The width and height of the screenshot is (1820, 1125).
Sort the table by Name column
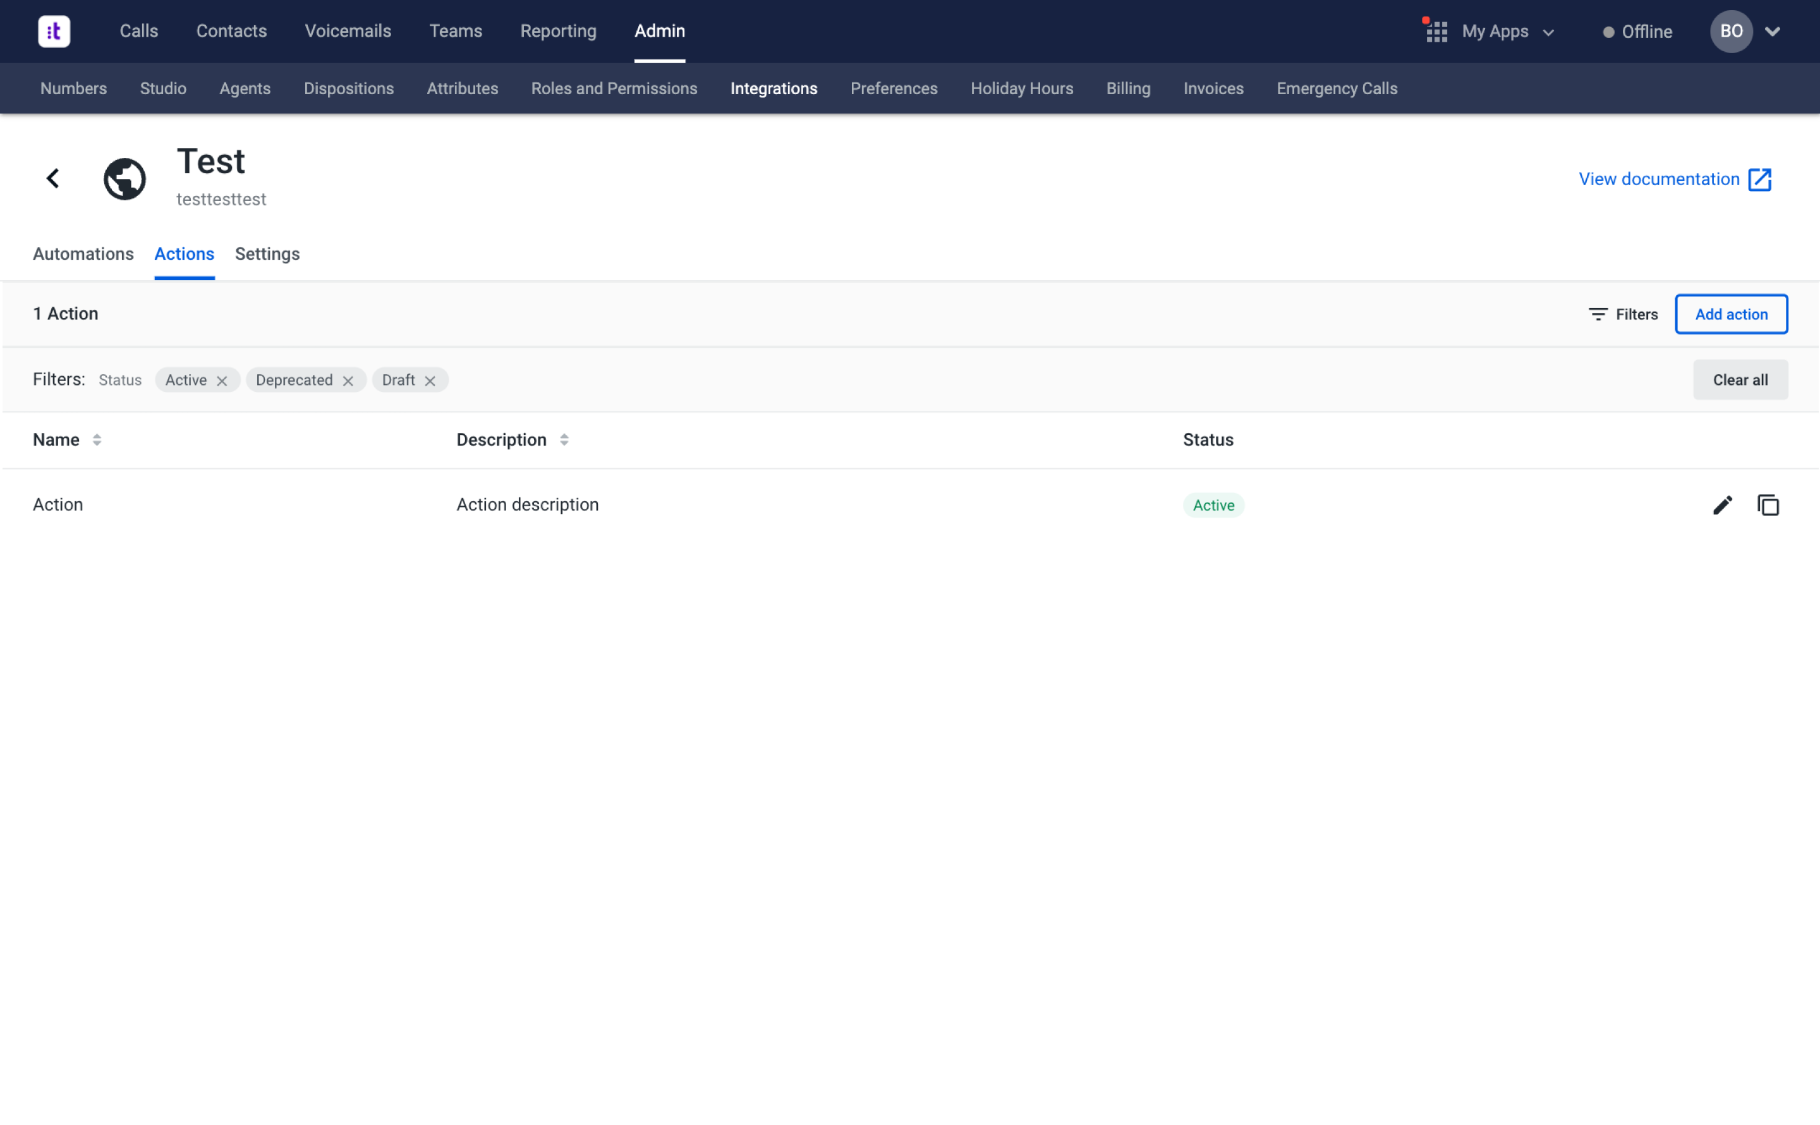(x=97, y=440)
